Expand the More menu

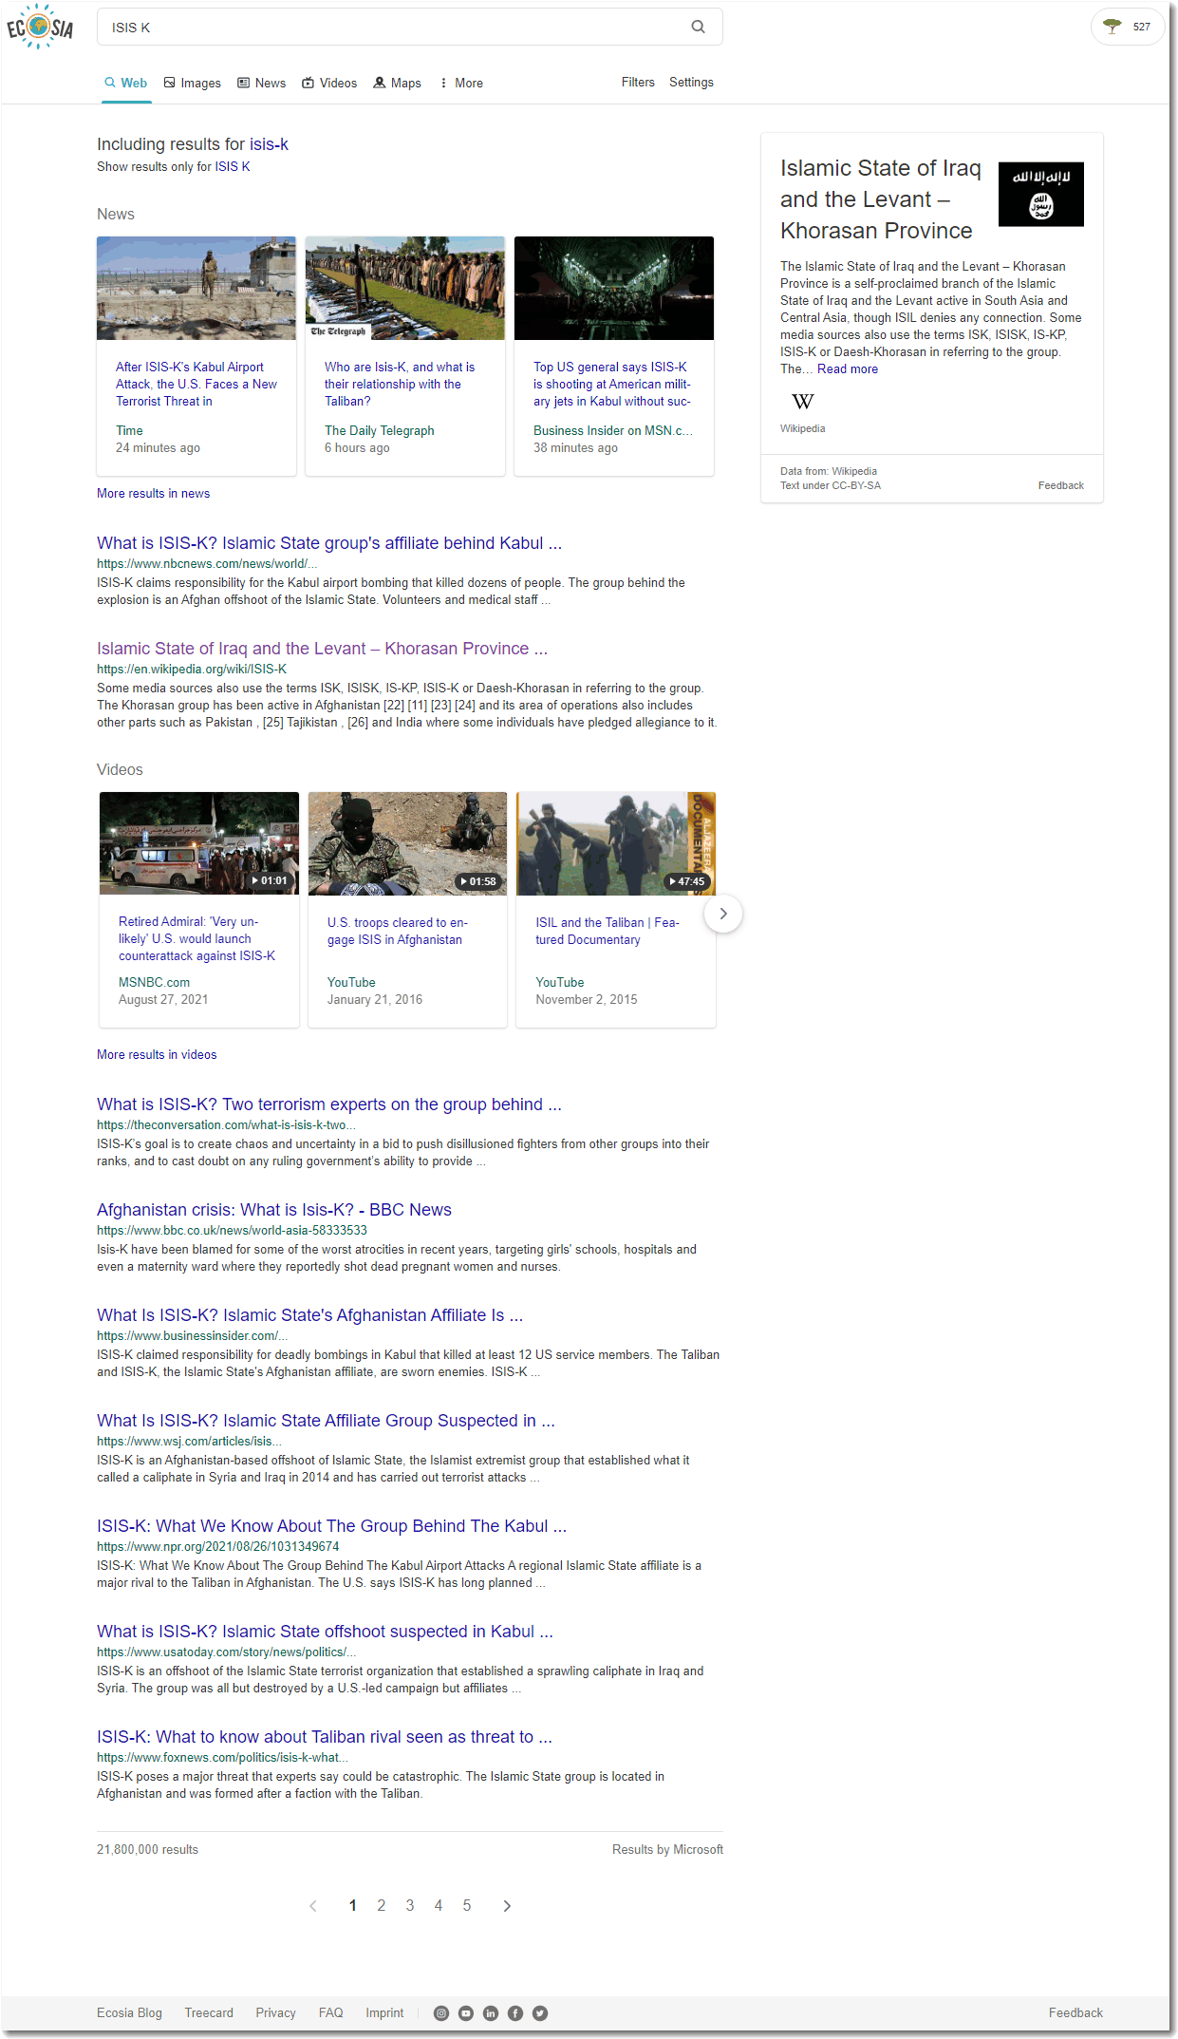(461, 83)
